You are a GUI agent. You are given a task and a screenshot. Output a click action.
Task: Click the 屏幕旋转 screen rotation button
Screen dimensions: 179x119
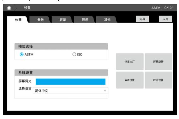coord(158,62)
